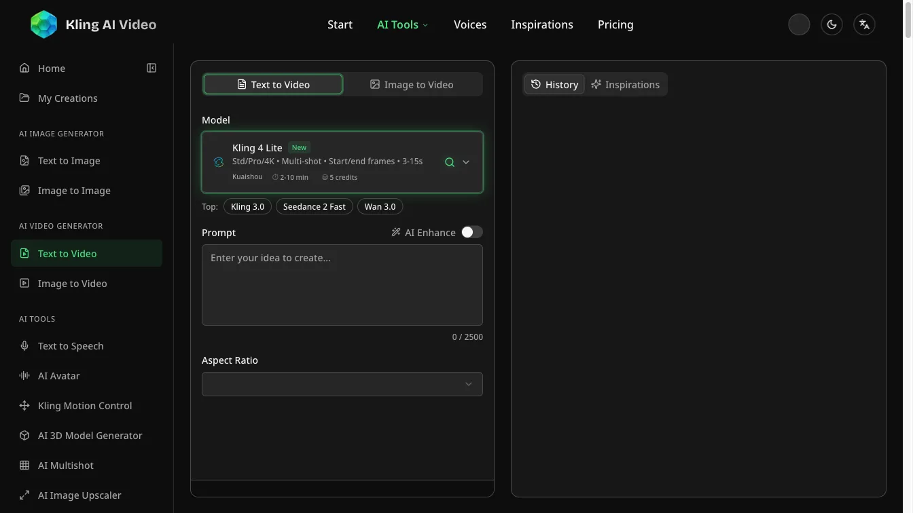Go to Home in the sidebar

coord(86,68)
